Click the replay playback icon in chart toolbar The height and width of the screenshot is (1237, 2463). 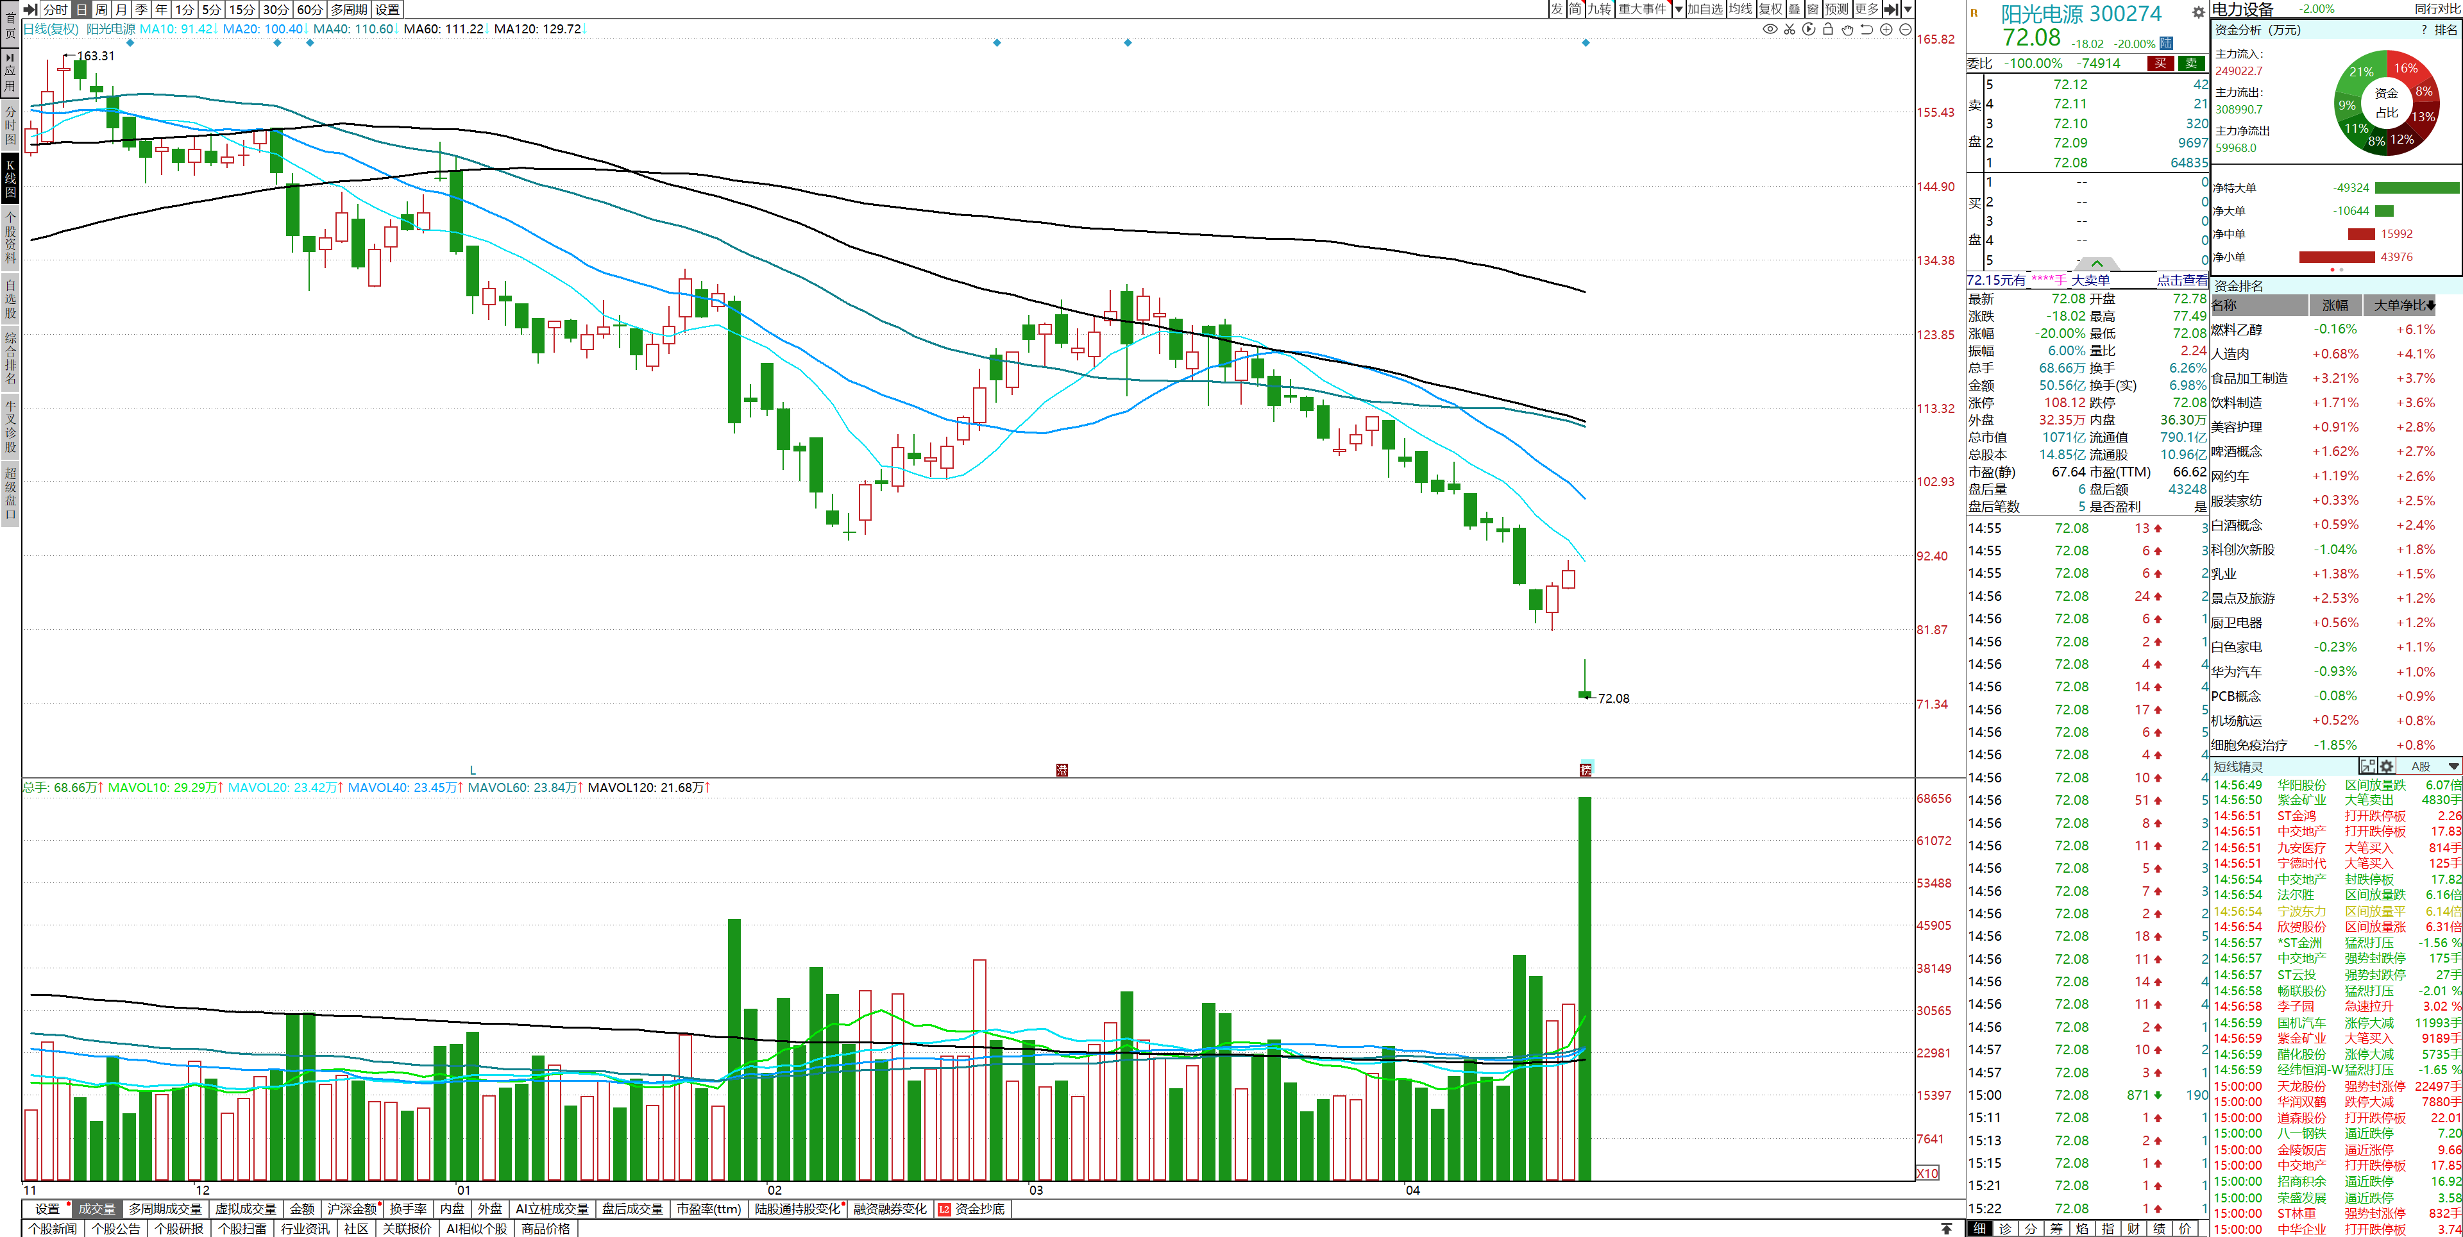[1809, 29]
